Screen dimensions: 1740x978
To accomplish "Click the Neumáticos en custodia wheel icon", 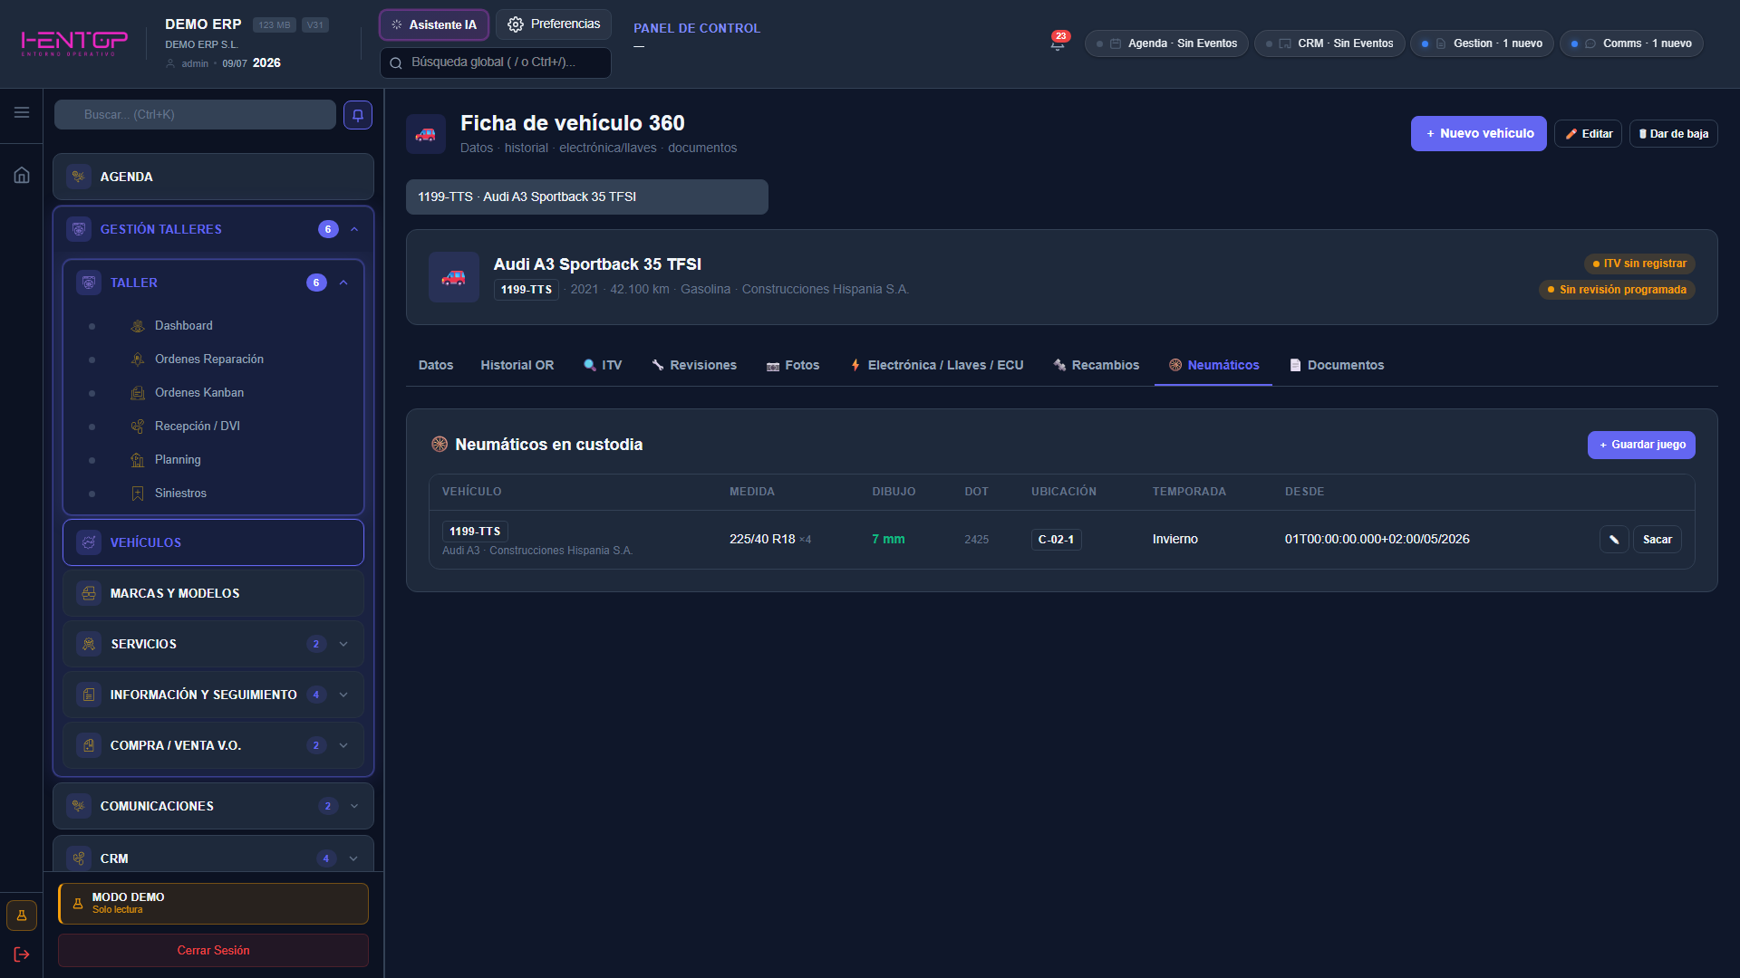I will [x=440, y=445].
